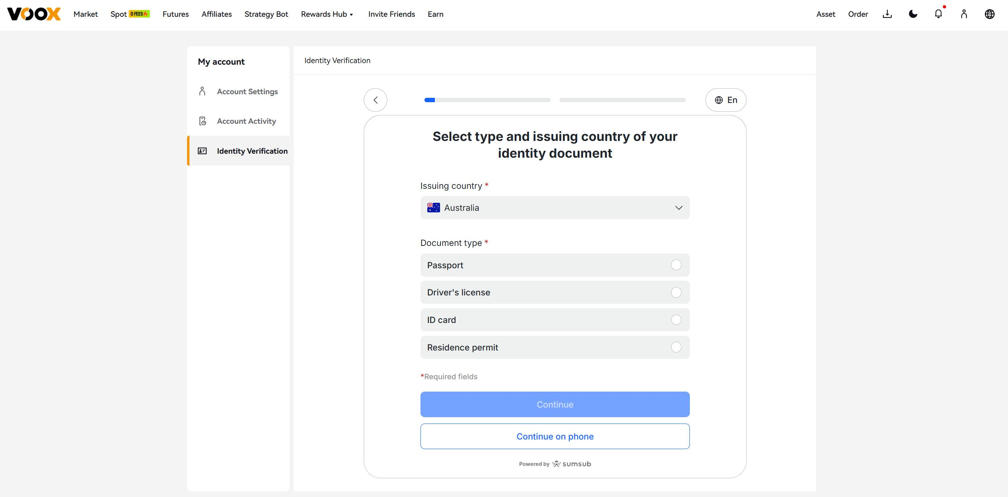The height and width of the screenshot is (497, 1008).
Task: Open site language globe icon
Action: pos(990,14)
